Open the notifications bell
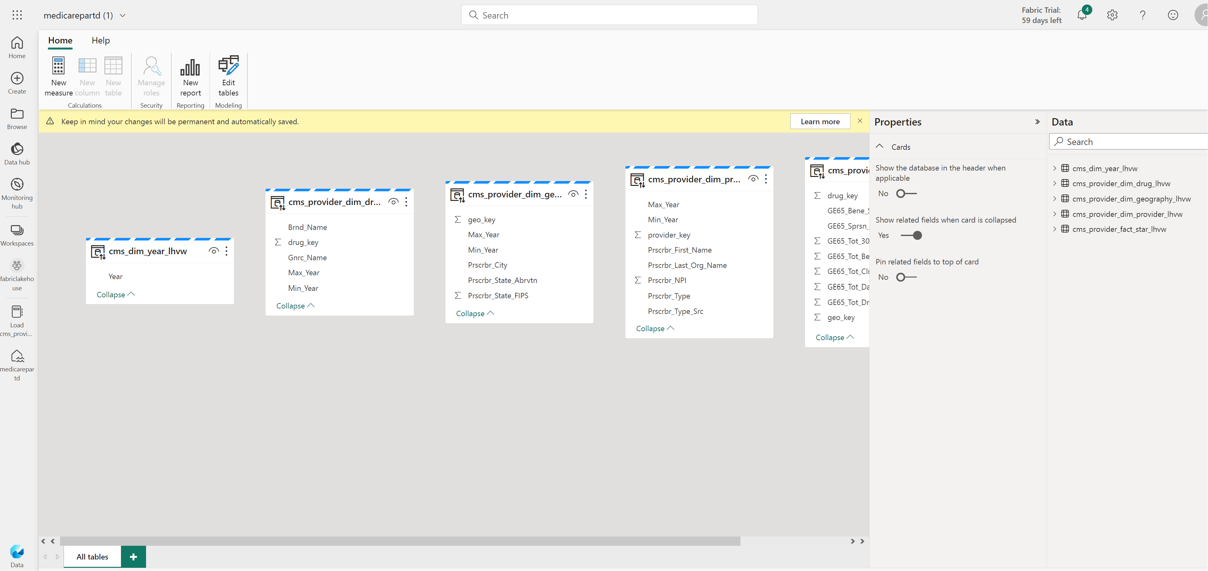The height and width of the screenshot is (571, 1208). tap(1082, 15)
